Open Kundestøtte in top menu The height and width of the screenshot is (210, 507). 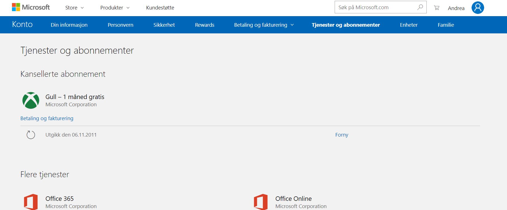[x=160, y=8]
